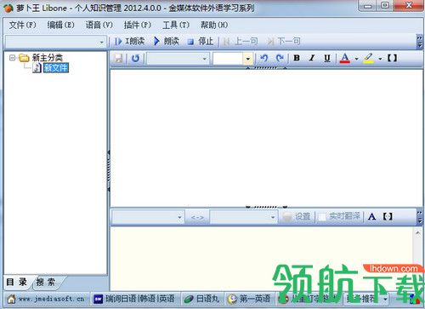This screenshot has height=309, width=425.
Task: Click the I朗读 read-from-cursor button
Action: [130, 42]
